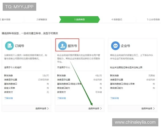Choose 选择并继续 for 订阅号
Screen dimensions: 161x129
point(41,108)
